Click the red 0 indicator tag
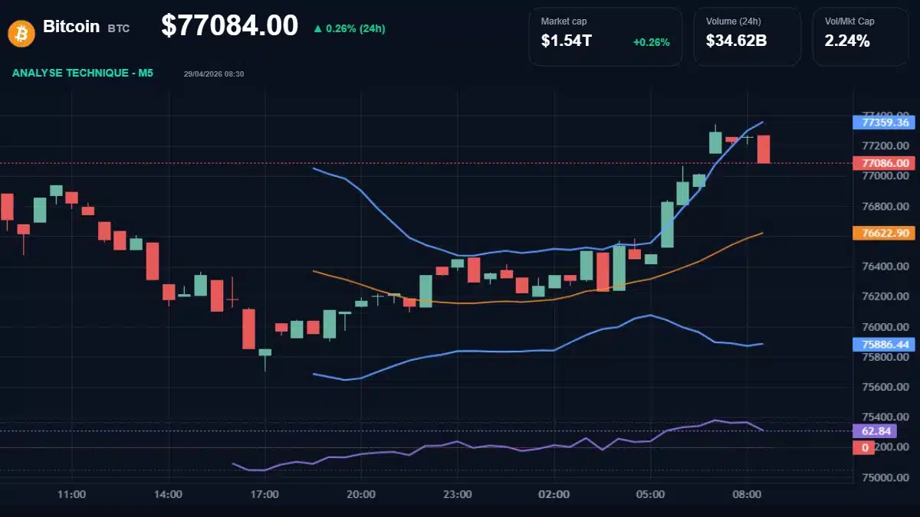This screenshot has width=920, height=517. pyautogui.click(x=863, y=447)
